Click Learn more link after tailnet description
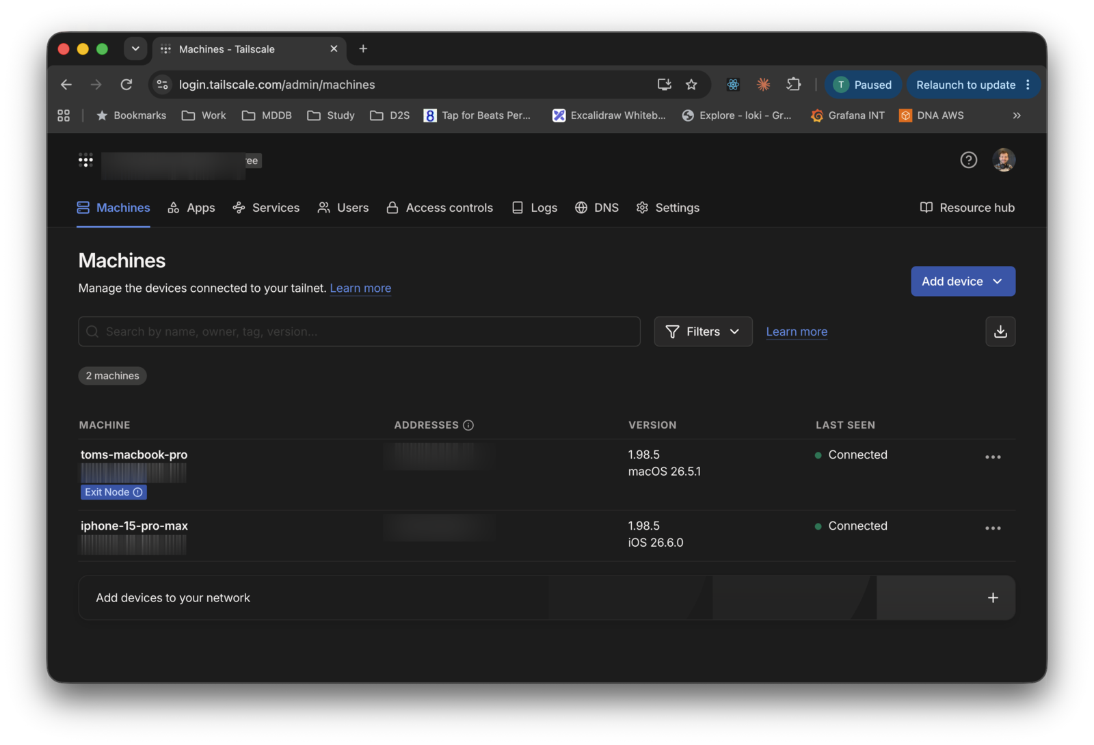 (x=360, y=288)
